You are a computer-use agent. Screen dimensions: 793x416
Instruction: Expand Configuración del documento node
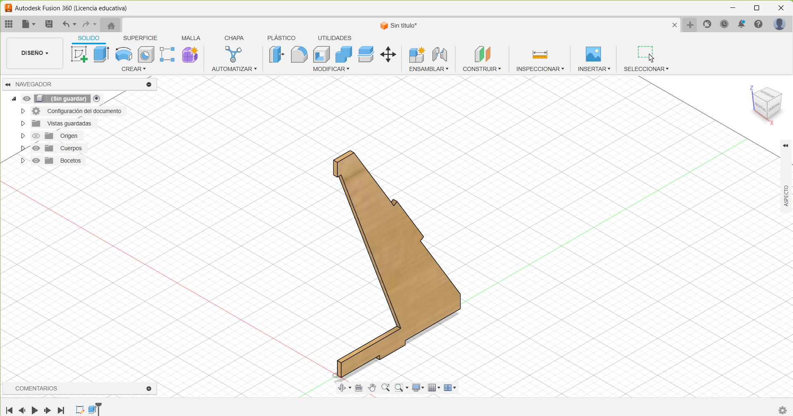point(23,111)
